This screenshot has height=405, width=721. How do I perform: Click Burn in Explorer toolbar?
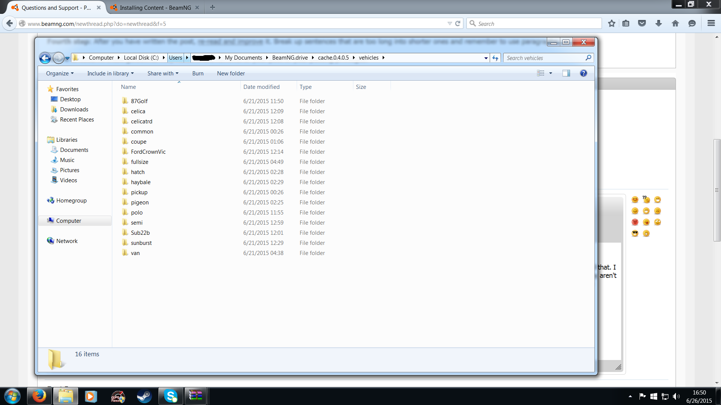pyautogui.click(x=198, y=73)
